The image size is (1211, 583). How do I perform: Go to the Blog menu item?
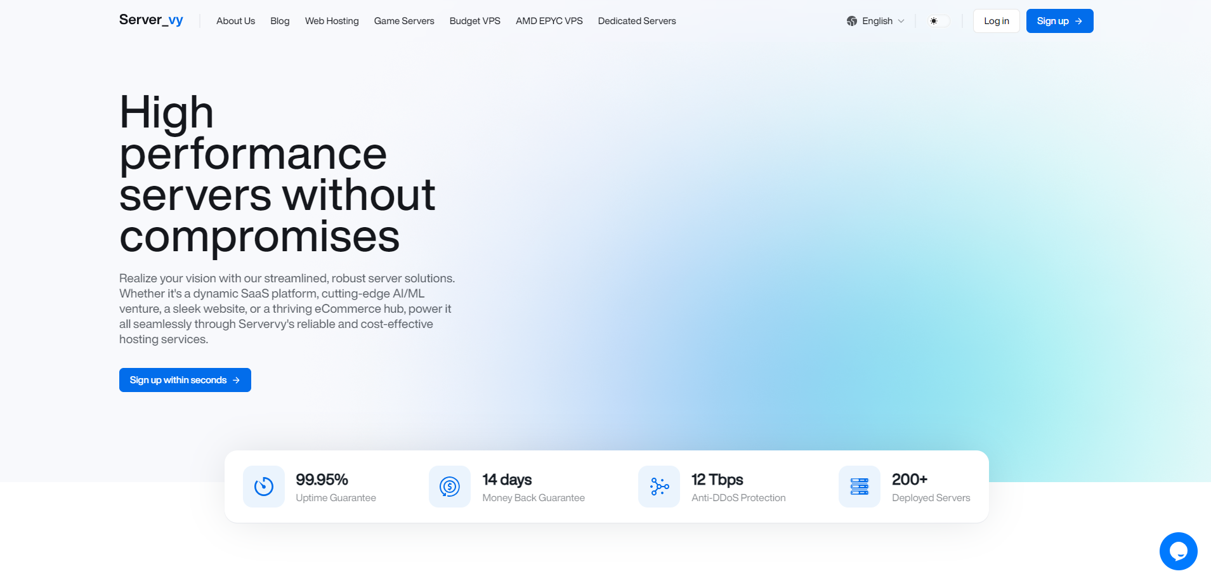(x=280, y=21)
